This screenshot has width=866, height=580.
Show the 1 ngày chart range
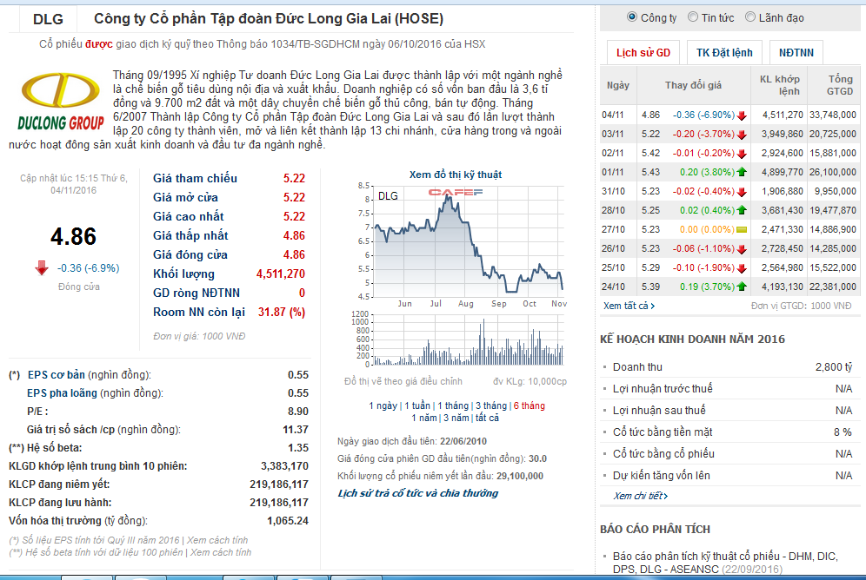click(x=383, y=405)
